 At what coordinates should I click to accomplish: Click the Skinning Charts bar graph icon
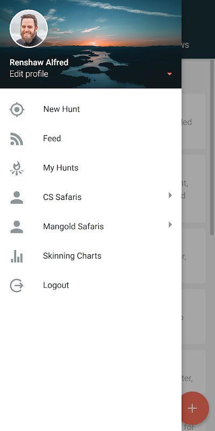coord(17,256)
